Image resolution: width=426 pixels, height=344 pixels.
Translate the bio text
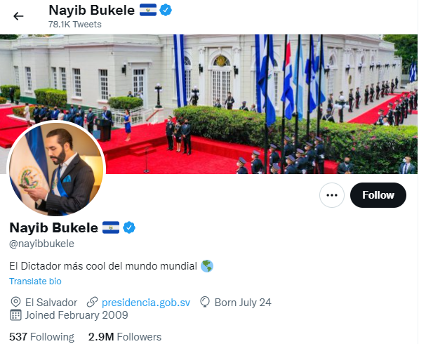35,282
